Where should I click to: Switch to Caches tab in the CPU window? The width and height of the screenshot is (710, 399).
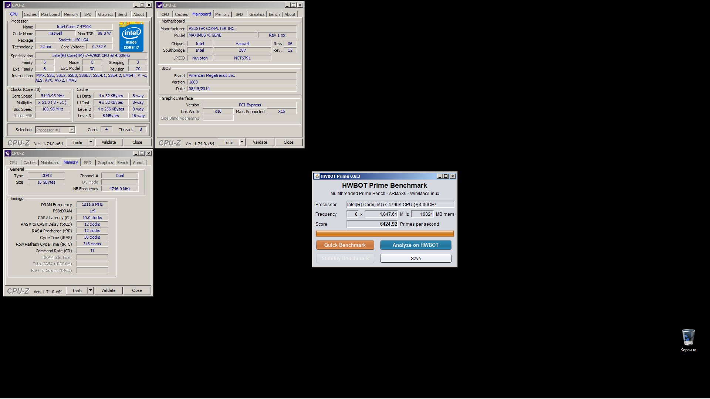(30, 14)
